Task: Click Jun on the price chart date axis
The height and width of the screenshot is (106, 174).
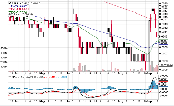Action: tap(69, 73)
